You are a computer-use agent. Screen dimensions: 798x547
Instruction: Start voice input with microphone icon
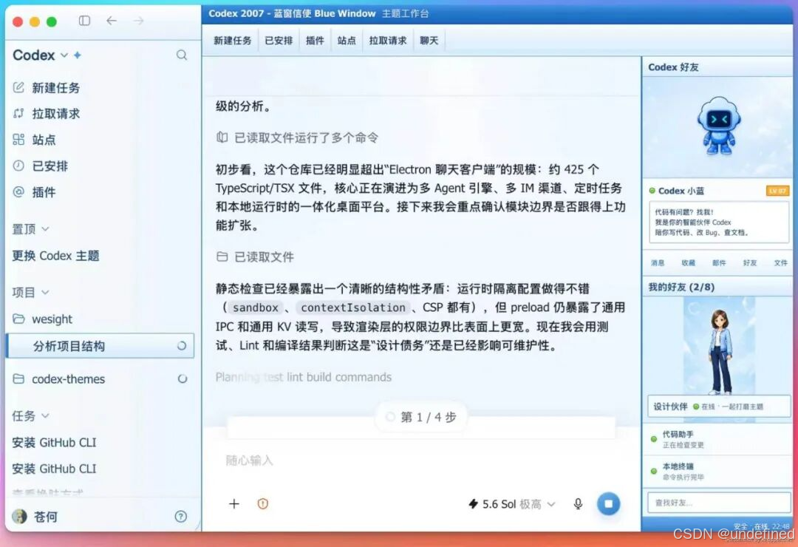click(x=578, y=503)
